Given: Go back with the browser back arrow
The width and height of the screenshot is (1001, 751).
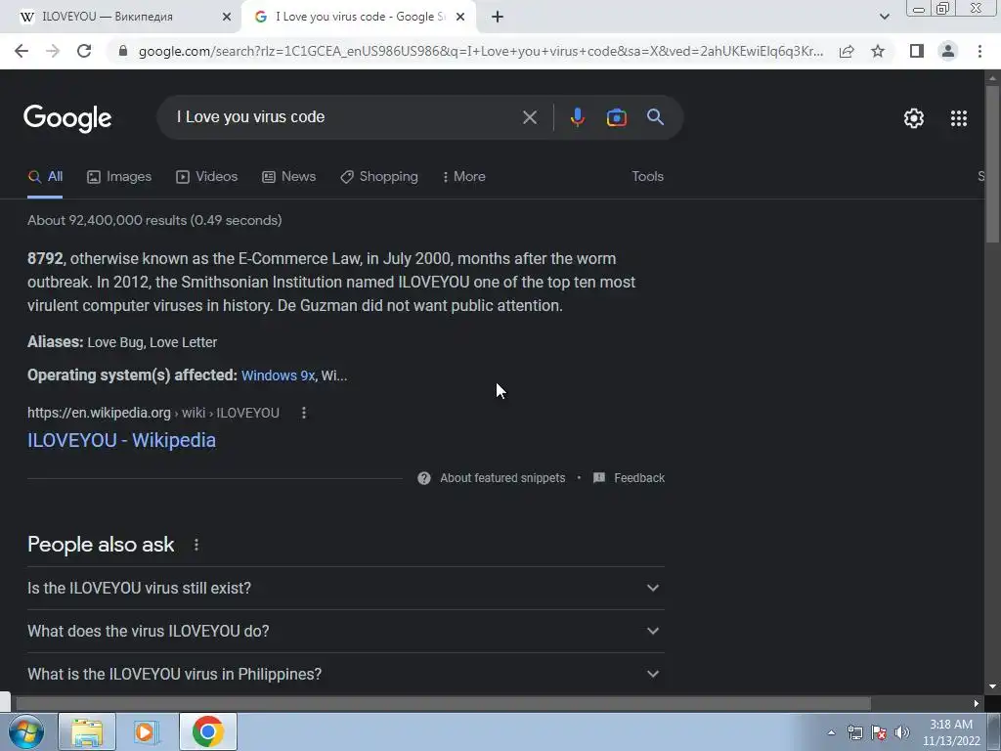Looking at the screenshot, I should 22,51.
